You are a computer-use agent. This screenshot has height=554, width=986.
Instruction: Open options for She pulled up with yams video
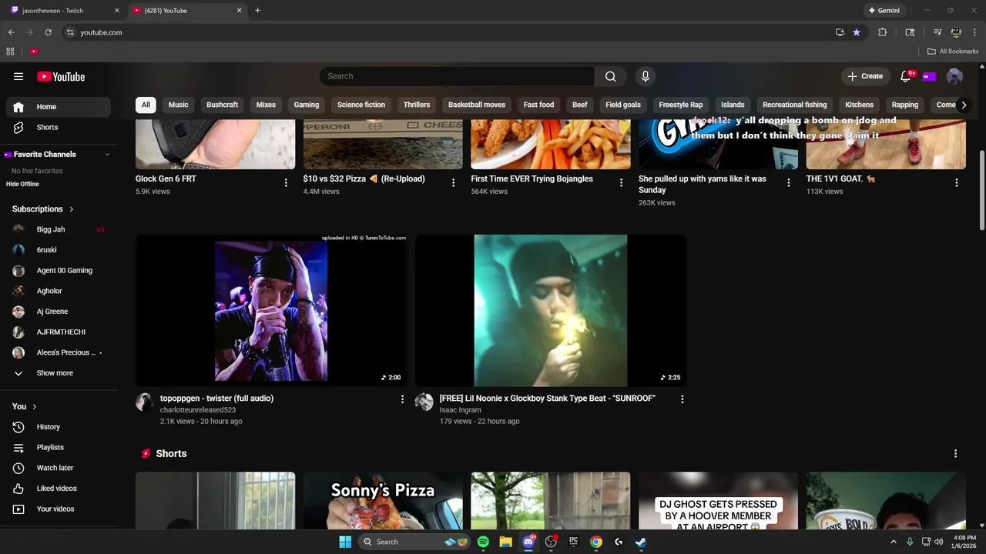[788, 182]
